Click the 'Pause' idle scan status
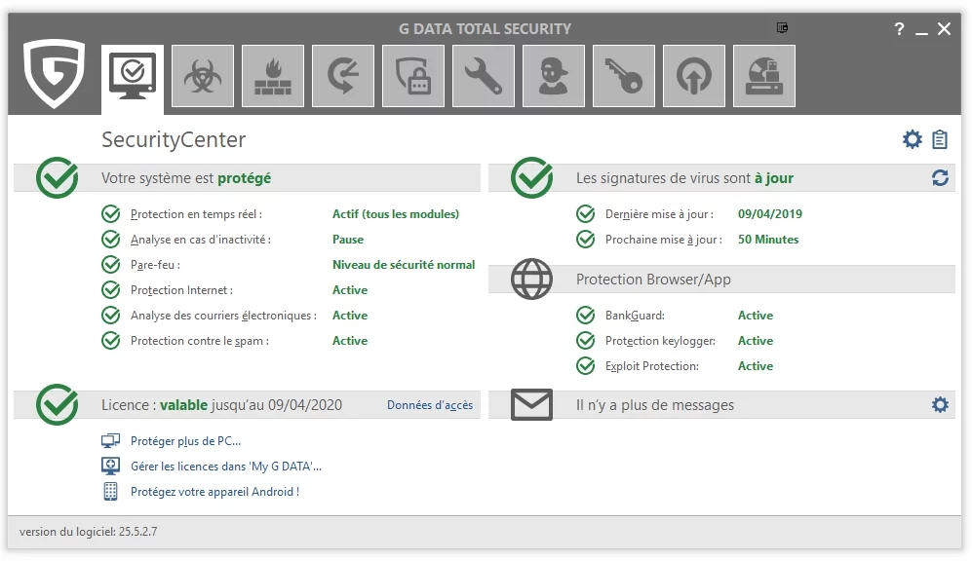This screenshot has width=972, height=561. [x=348, y=240]
